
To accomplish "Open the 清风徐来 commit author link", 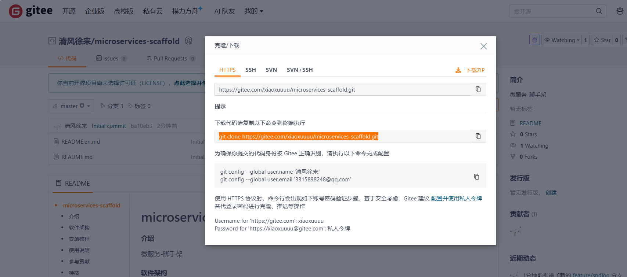I will pos(76,126).
